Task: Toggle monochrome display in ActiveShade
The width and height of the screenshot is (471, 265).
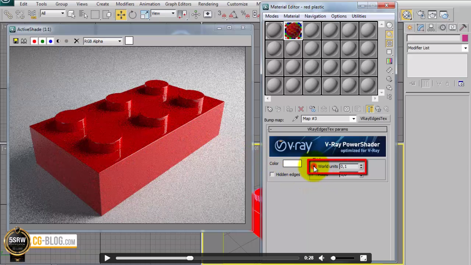Action: (67, 41)
